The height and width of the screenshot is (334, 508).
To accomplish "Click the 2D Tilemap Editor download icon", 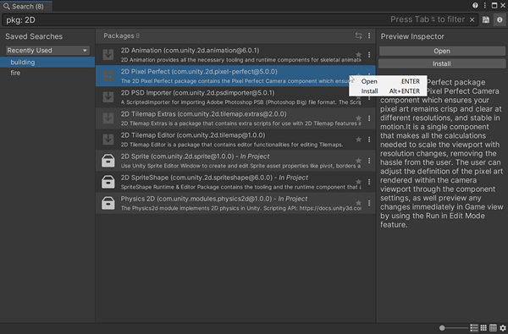I will [108, 140].
